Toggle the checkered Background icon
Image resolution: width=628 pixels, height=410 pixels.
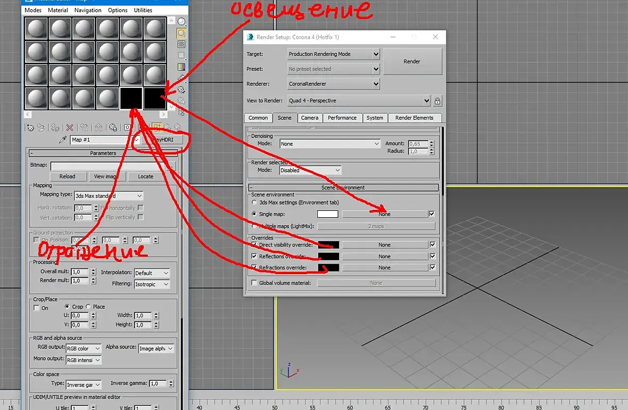click(x=181, y=45)
